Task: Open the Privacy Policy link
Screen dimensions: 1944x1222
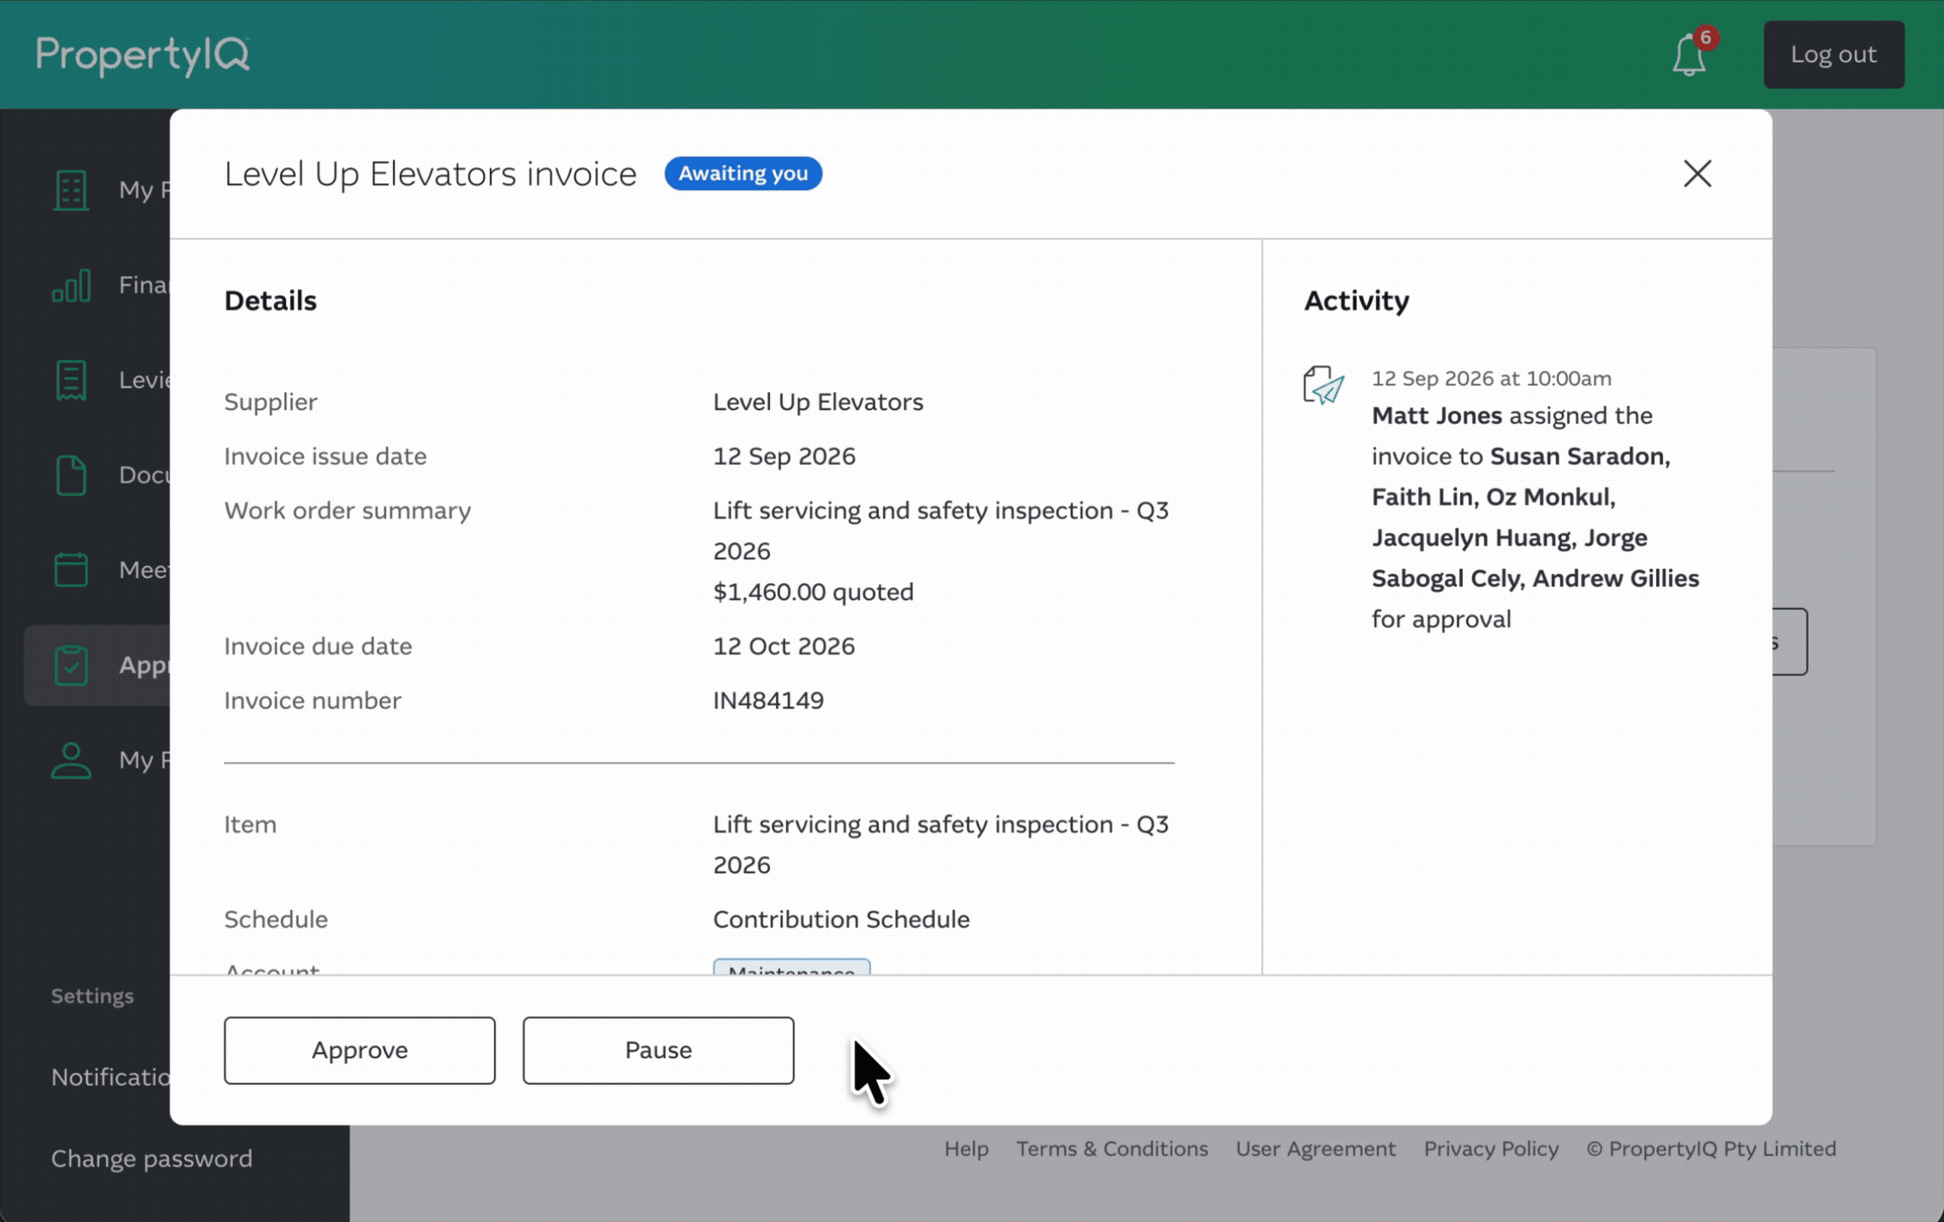Action: tap(1491, 1148)
